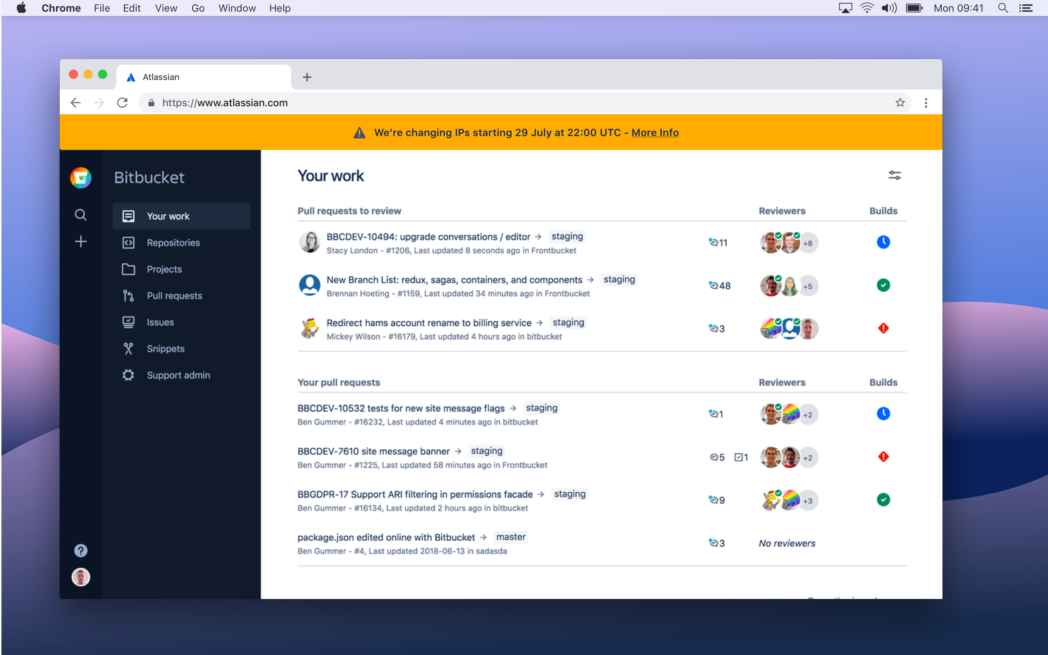Bookmark the page with the star icon
Screen dimensions: 1048x655
click(x=900, y=103)
